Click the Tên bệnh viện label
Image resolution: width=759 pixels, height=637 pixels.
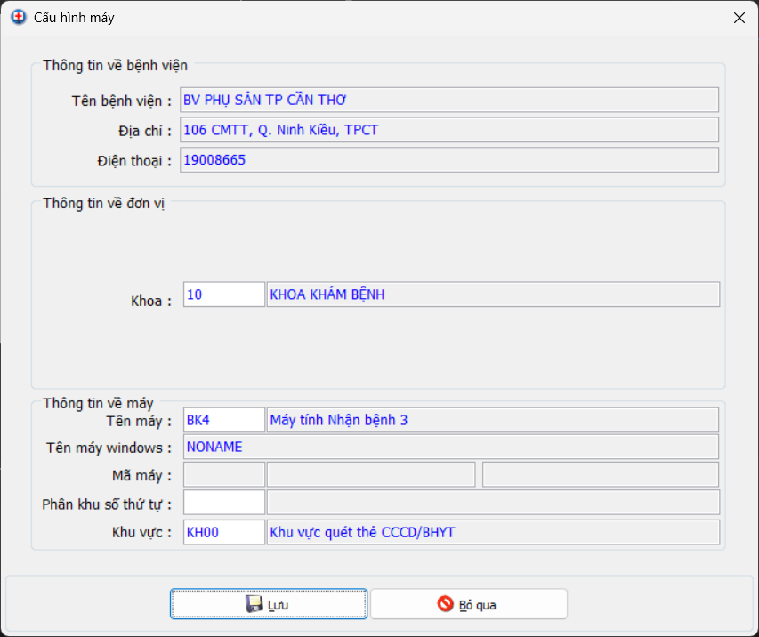(x=122, y=101)
